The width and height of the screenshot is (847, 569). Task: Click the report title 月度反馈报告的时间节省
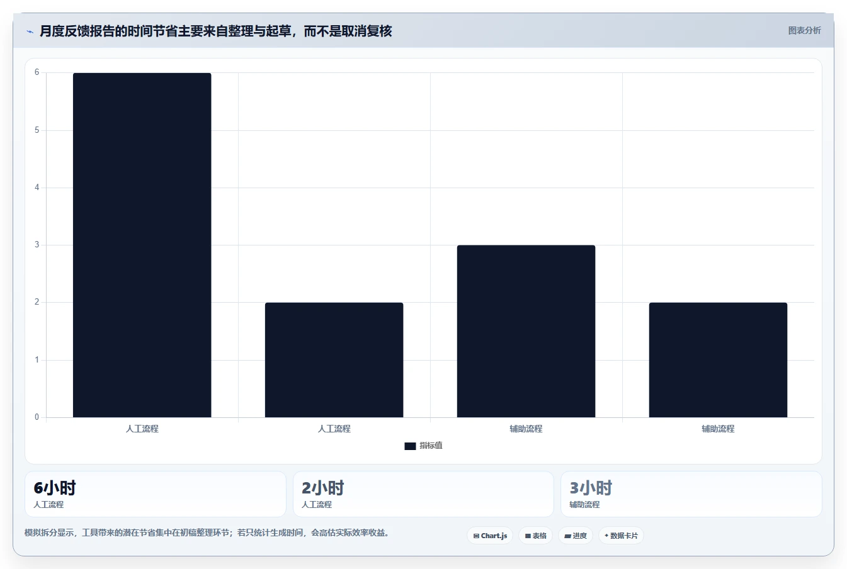(x=215, y=31)
